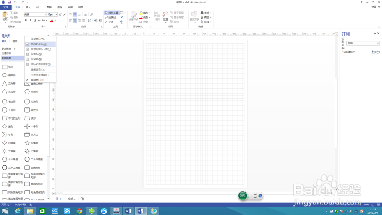Open Chrome from the taskbar

(x=79, y=211)
